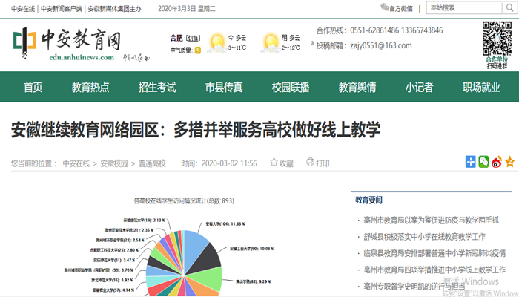Click the hotline number 0551-62861486

[x=374, y=30]
